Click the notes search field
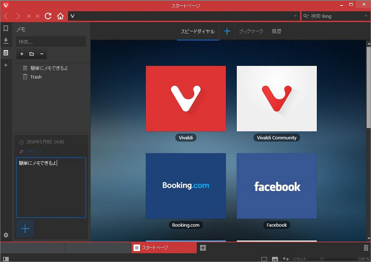 point(51,42)
